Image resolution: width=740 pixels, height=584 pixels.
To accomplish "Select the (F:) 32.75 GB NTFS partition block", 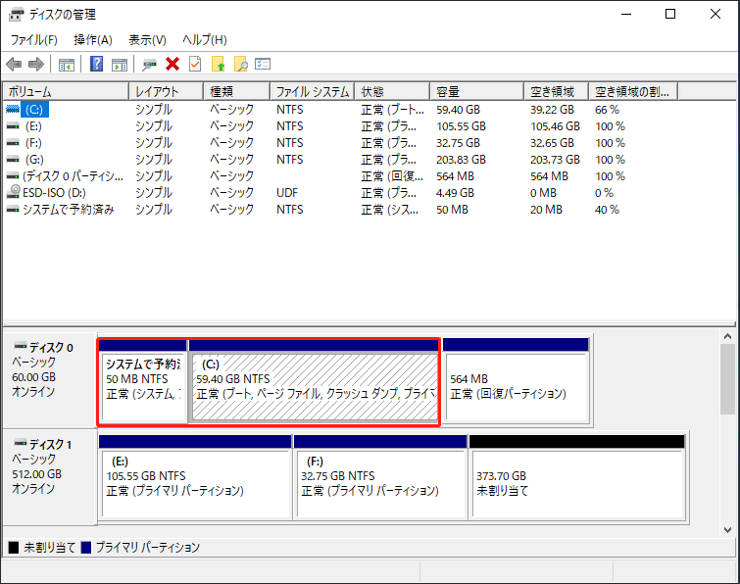I will pos(380,477).
